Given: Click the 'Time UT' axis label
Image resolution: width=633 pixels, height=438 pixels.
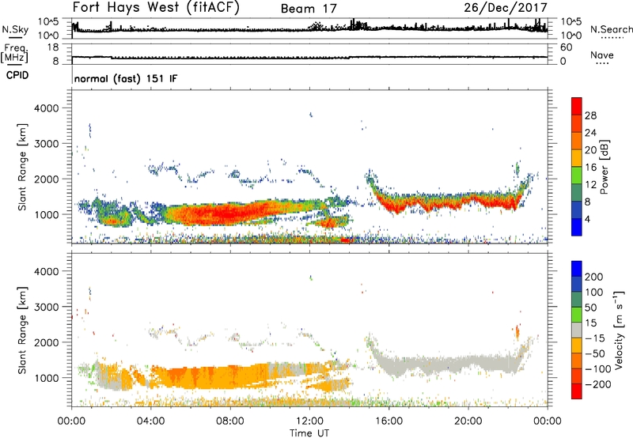Looking at the screenshot, I should pos(309,433).
